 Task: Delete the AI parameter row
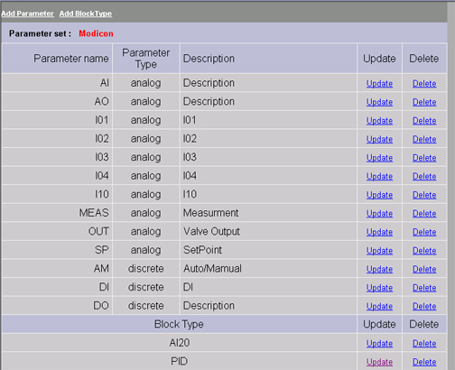pos(424,84)
